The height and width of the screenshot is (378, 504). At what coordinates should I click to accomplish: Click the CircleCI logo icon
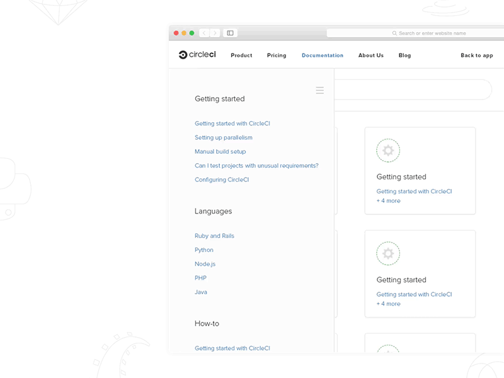point(183,54)
